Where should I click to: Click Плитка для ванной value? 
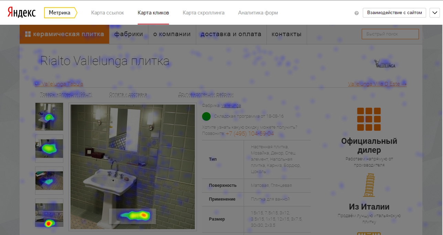click(x=270, y=199)
